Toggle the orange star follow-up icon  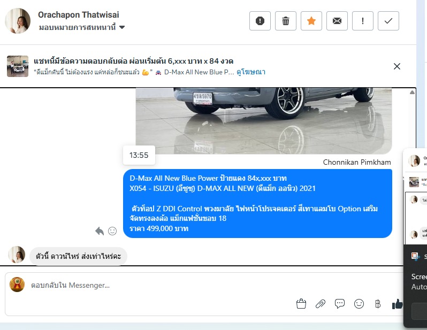pyautogui.click(x=311, y=21)
